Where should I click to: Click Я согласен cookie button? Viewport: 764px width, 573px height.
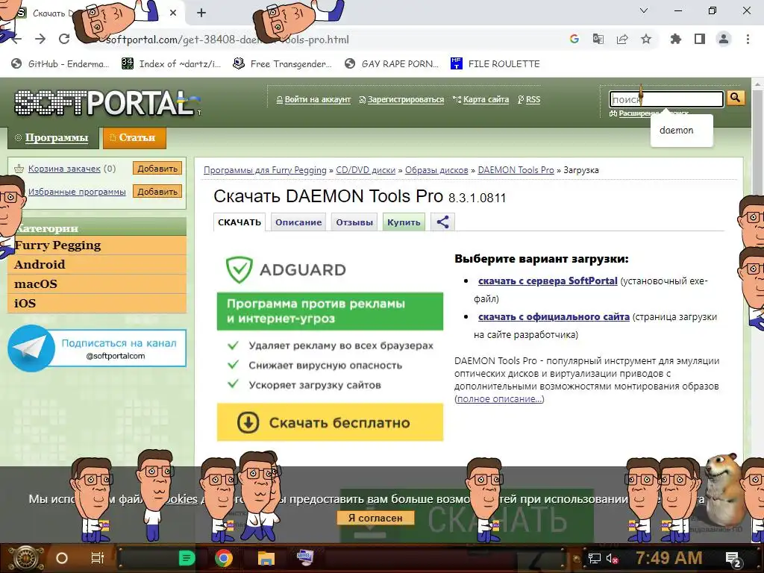(x=375, y=518)
